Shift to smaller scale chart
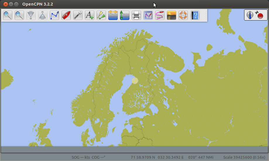This screenshot has height=161, width=269. click(43, 15)
